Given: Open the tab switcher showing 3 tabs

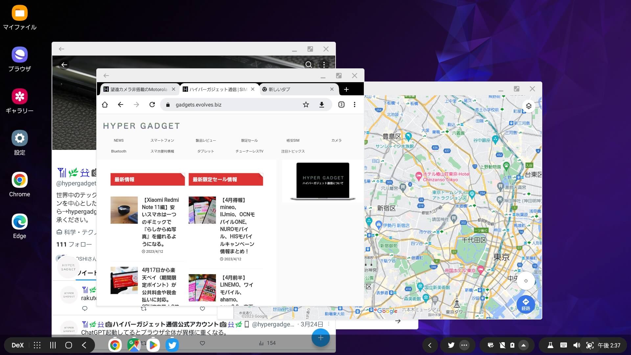Looking at the screenshot, I should (x=341, y=105).
